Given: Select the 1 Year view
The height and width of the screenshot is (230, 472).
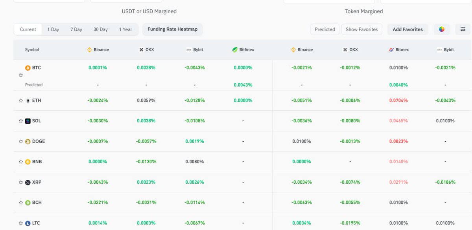Looking at the screenshot, I should [126, 29].
